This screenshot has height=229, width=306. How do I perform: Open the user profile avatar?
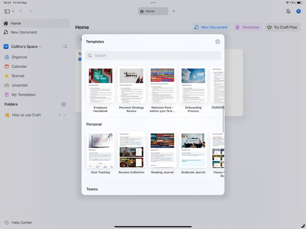click(299, 11)
